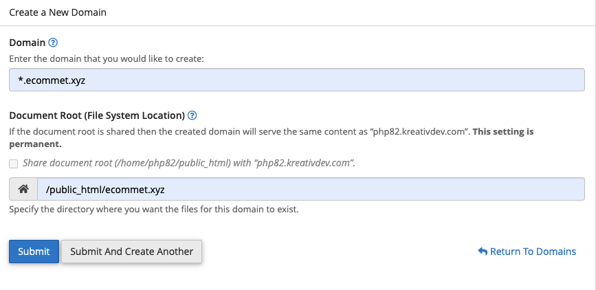Click the return arrow icon beside Return To Domains
The image size is (596, 290).
pos(482,252)
